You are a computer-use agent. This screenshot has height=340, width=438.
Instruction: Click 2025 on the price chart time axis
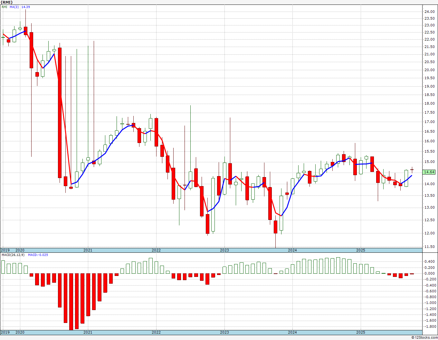tap(361, 250)
